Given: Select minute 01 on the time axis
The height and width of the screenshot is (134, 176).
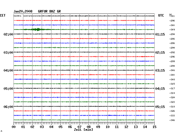Looking at the screenshot, I should click(23, 127).
